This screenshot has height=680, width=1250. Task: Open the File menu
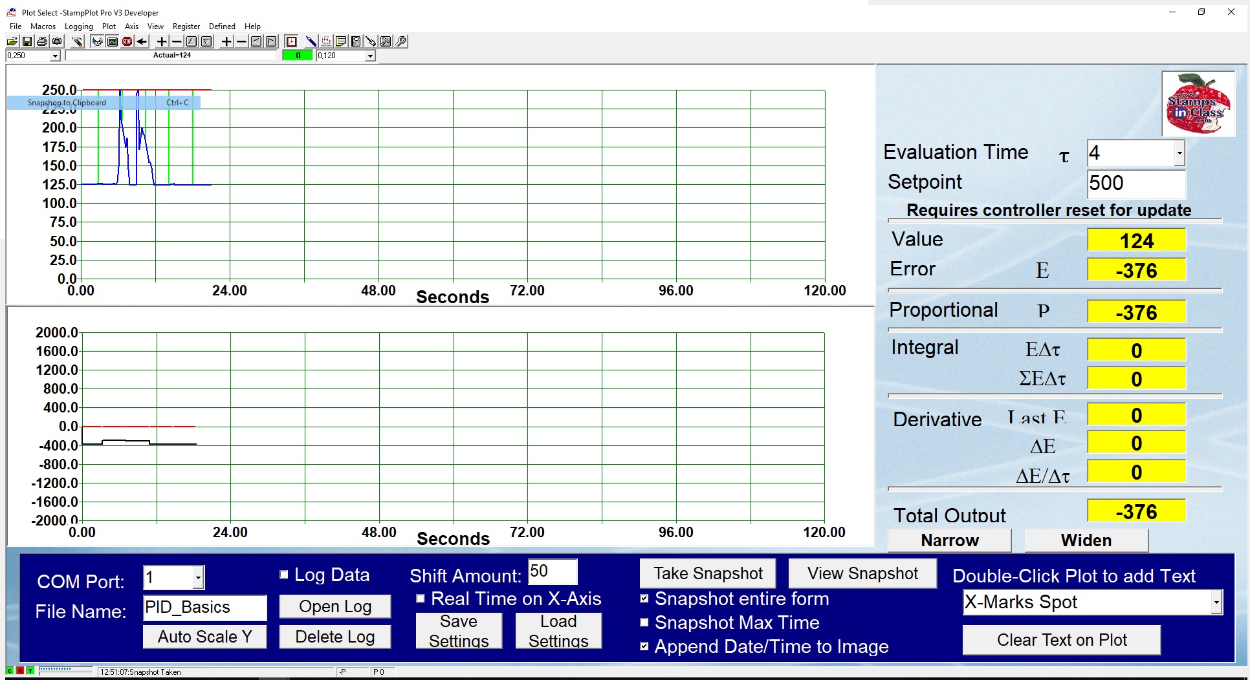click(16, 27)
